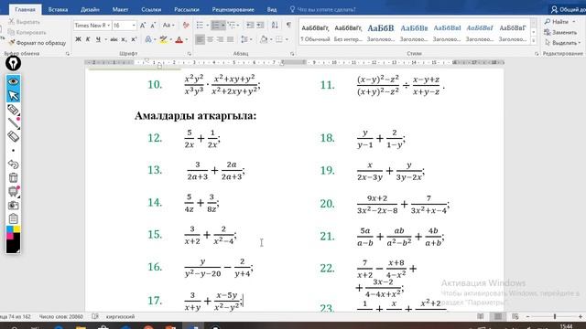586x329 pixels.
Task: Toggle italic (К) formatting
Action: [88, 39]
